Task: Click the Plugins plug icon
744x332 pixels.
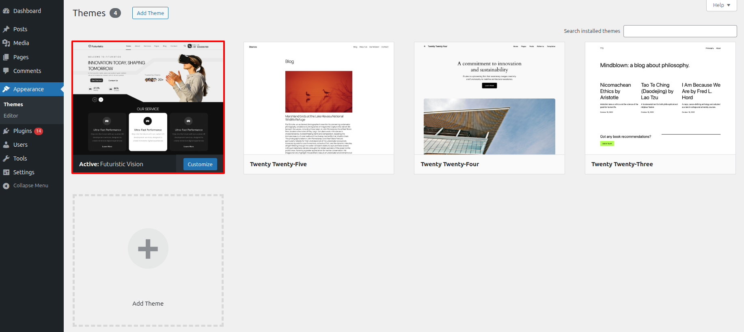Action: (x=6, y=131)
